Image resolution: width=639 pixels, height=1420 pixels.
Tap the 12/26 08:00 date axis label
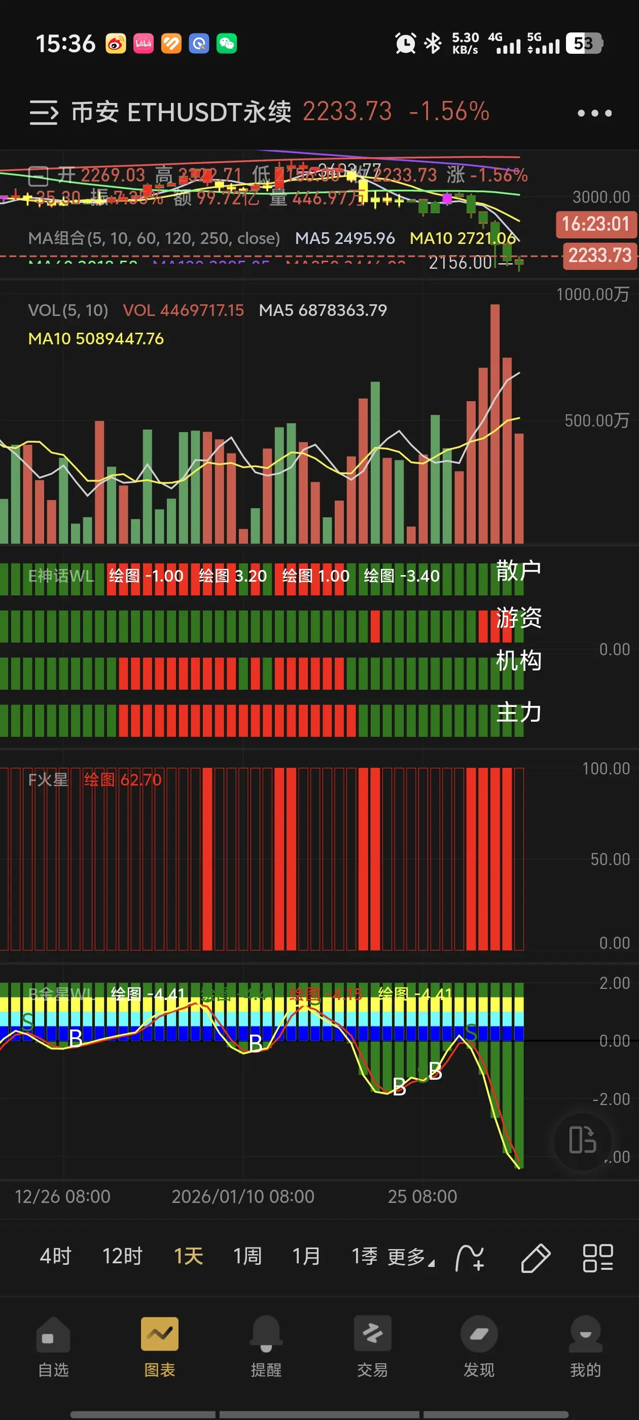click(62, 1196)
